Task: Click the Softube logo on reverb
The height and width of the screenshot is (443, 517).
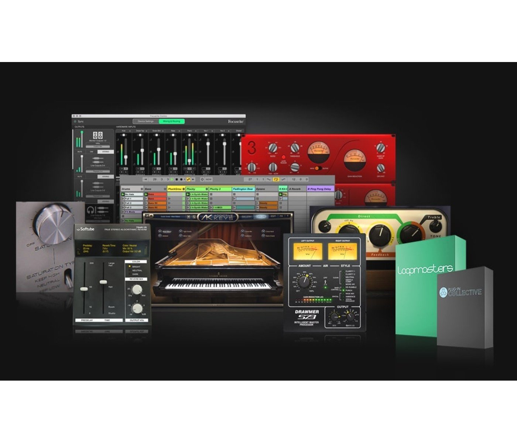Action: 85,229
